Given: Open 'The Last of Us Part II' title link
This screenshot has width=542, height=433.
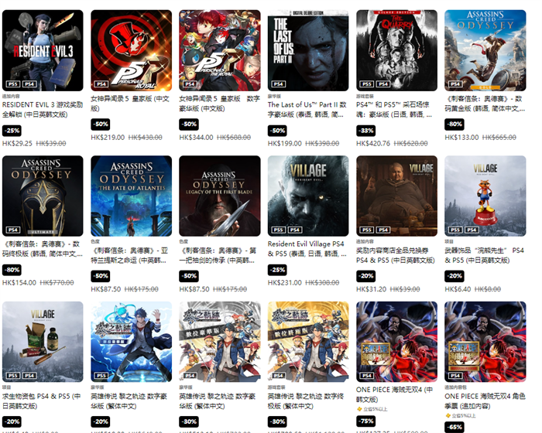Looking at the screenshot, I should coord(307,109).
